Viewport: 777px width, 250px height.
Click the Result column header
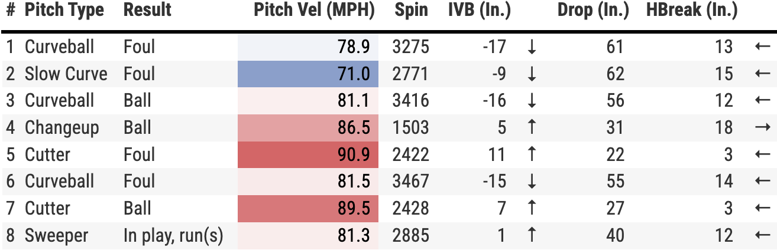tap(147, 10)
